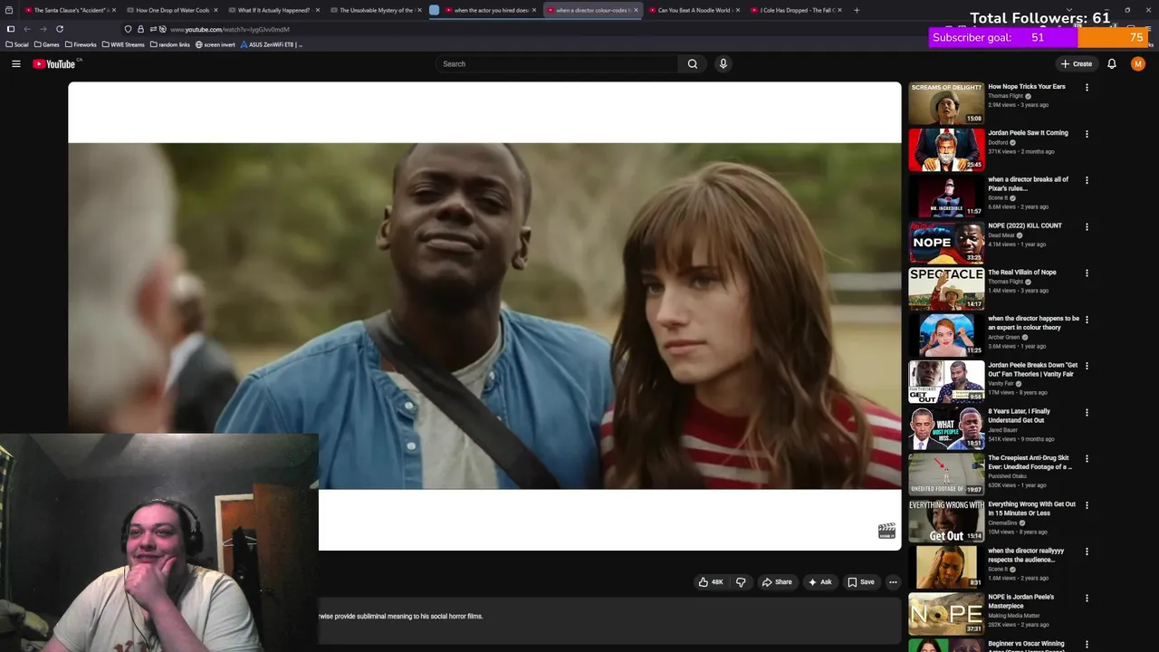Click the Save button
This screenshot has height=652, width=1159.
(x=861, y=582)
